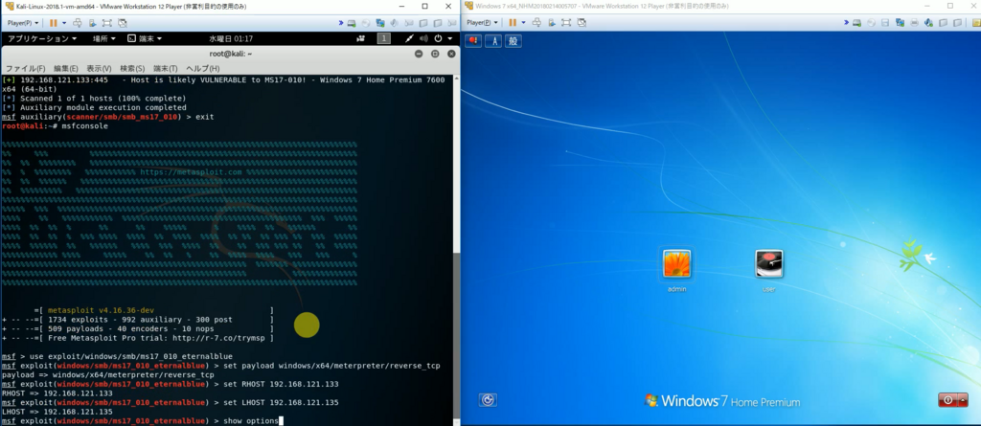Click the Kali power icon in top bar
The height and width of the screenshot is (426, 981).
pyautogui.click(x=438, y=38)
